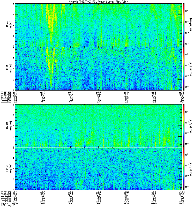Click the THC B-parallel PSD color bar

[x=184, y=169]
